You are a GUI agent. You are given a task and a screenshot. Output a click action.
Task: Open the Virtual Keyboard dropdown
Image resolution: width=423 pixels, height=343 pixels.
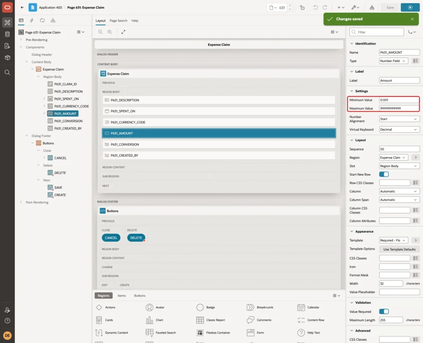point(399,129)
